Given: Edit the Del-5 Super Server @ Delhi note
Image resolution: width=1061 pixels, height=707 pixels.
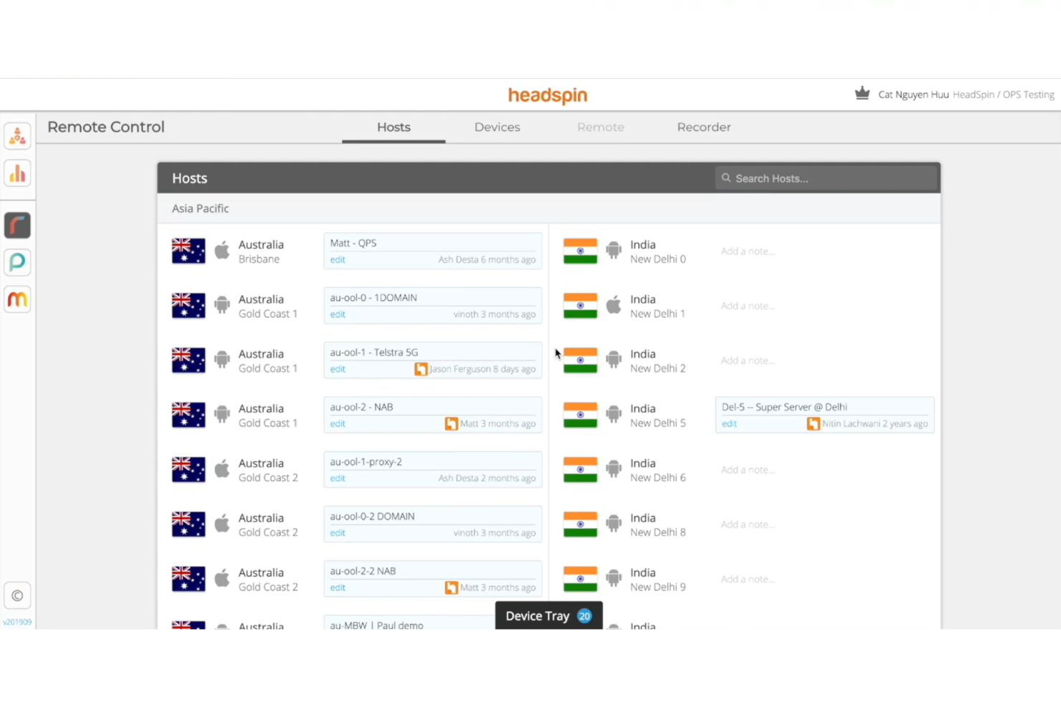Looking at the screenshot, I should (729, 423).
